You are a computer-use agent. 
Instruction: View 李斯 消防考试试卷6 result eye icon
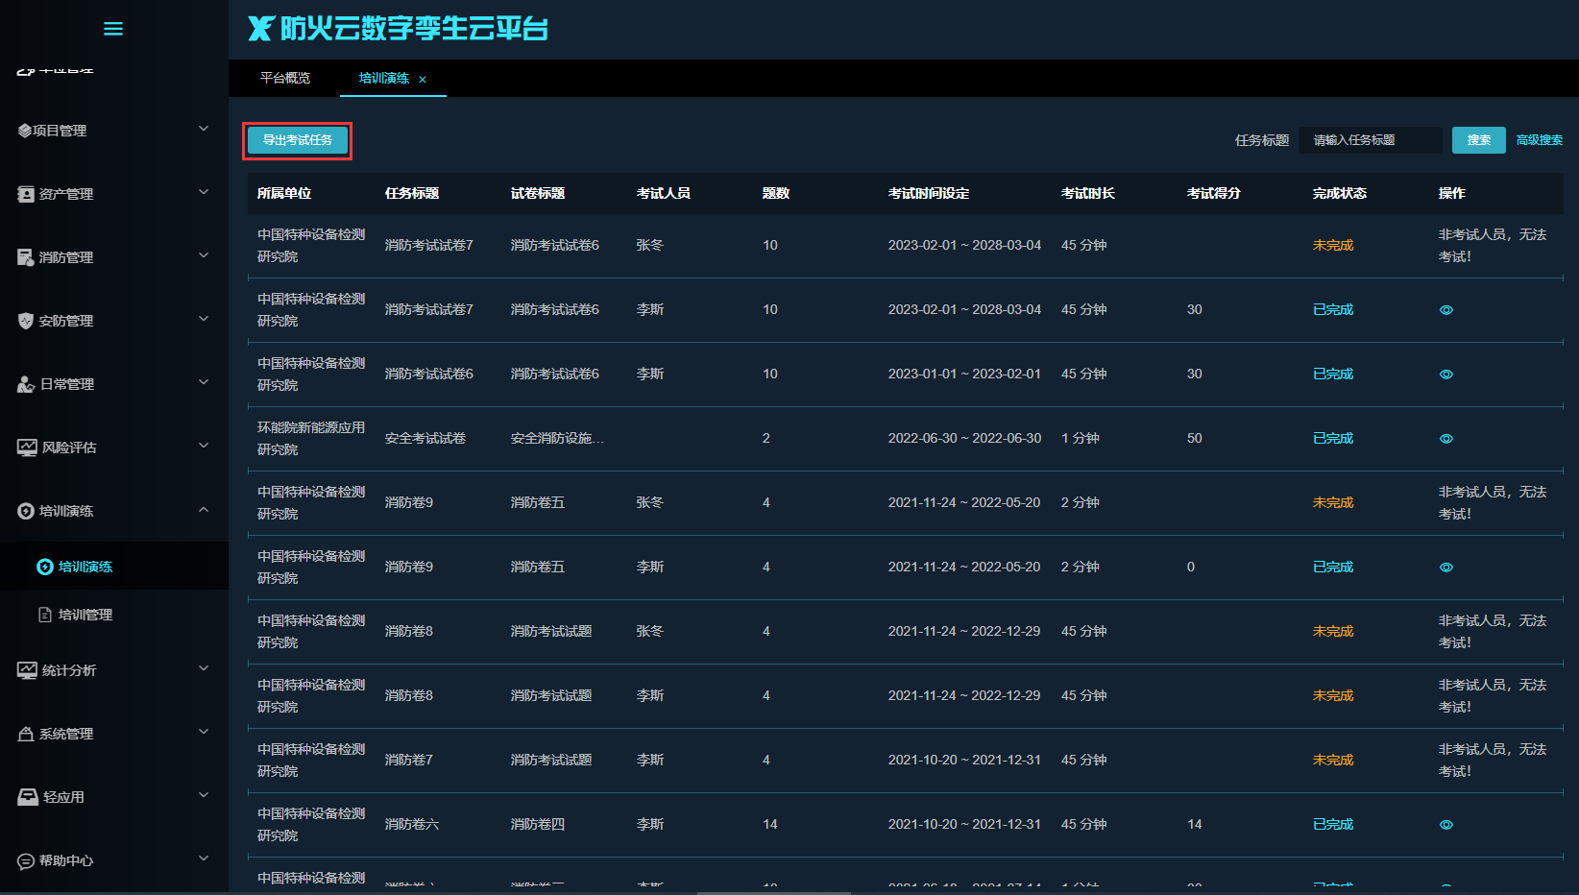point(1446,375)
